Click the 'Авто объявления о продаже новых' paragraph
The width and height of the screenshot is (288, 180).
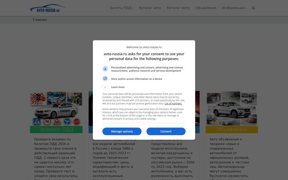(230, 159)
